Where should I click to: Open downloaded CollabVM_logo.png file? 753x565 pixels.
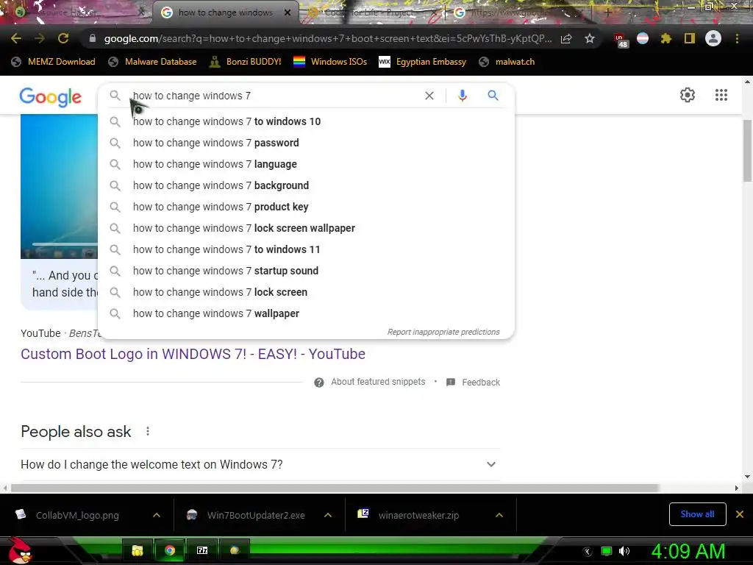pos(76,515)
